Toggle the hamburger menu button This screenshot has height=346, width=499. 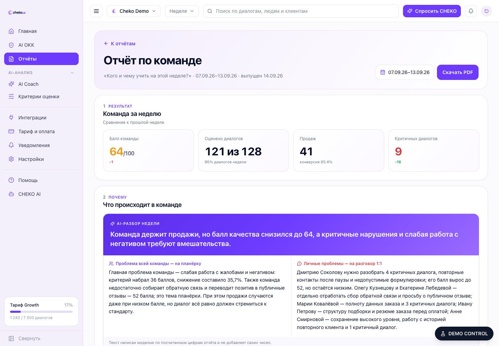(96, 11)
